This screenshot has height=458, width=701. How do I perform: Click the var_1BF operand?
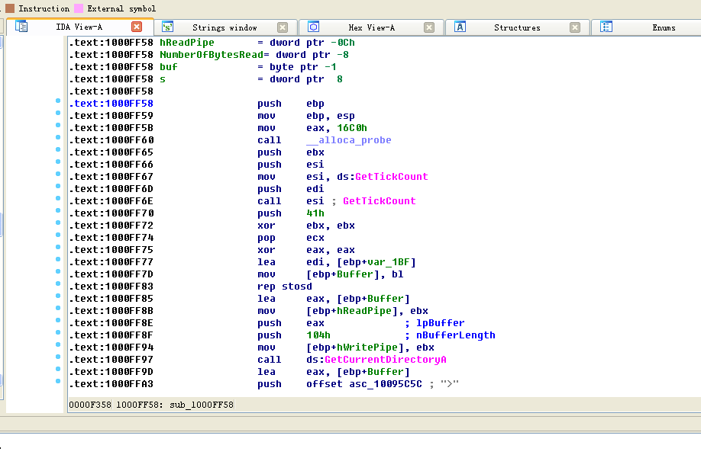(x=389, y=262)
